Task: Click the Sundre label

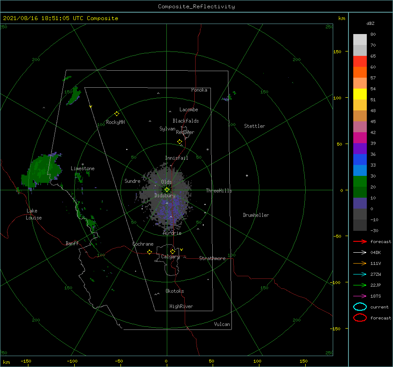Action: click(x=132, y=181)
